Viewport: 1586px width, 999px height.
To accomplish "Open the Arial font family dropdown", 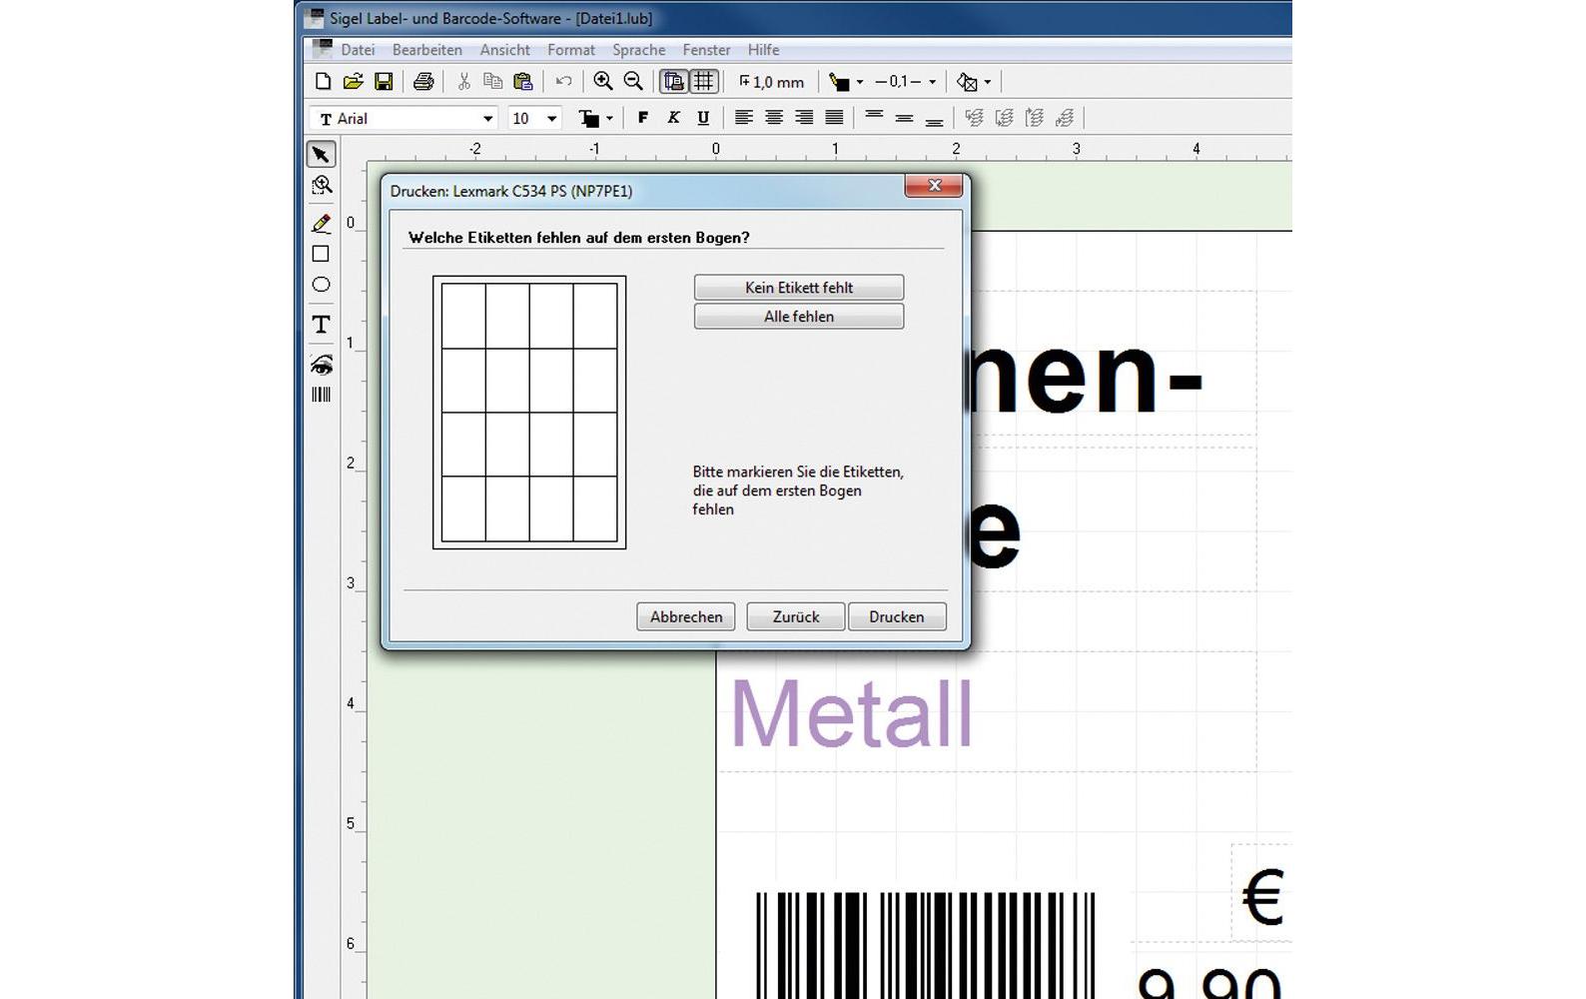I will pos(487,119).
